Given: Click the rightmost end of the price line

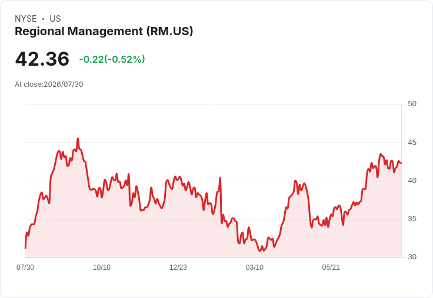Looking at the screenshot, I should click(x=401, y=162).
